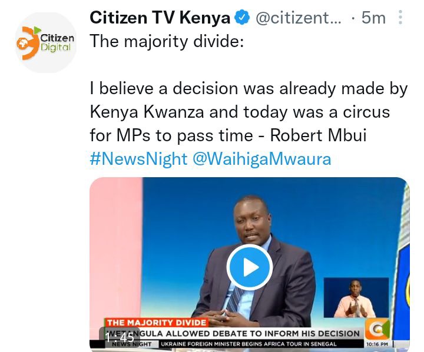The height and width of the screenshot is (352, 424).
Task: Open the @citizent... account handle
Action: tap(298, 18)
